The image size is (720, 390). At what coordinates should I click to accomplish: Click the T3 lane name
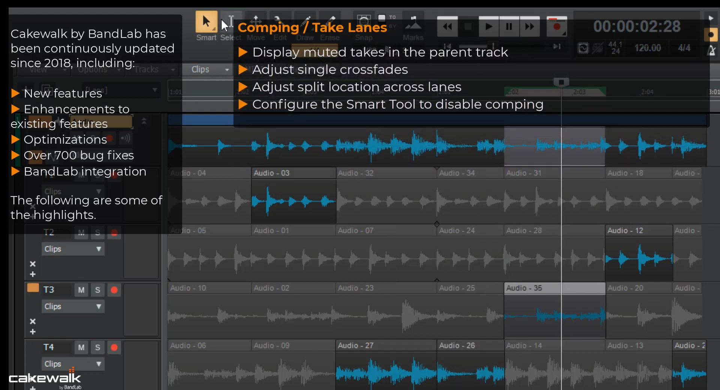tap(49, 289)
